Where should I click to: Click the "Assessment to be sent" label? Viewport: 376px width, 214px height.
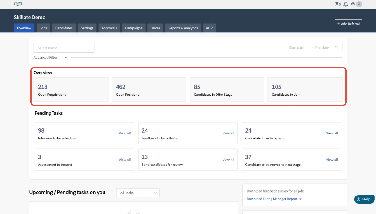coord(55,165)
